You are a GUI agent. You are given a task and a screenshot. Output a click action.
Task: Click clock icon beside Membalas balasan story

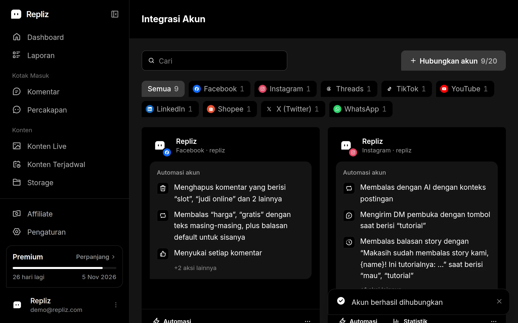(349, 242)
